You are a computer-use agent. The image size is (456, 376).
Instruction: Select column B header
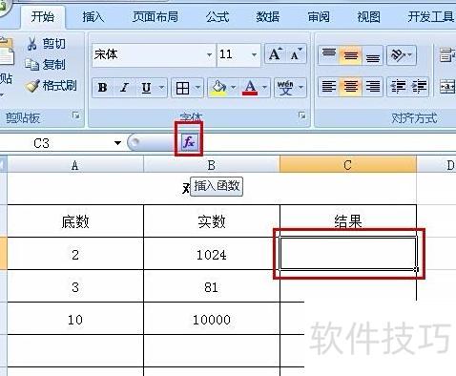[x=212, y=165]
